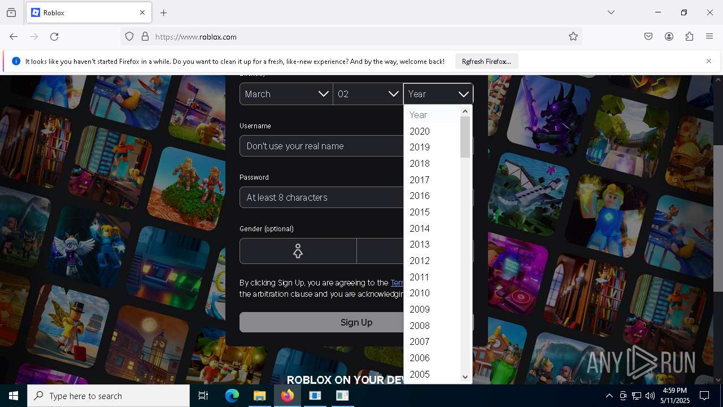The width and height of the screenshot is (723, 407).
Task: Select 2012 in the year list
Action: click(432, 261)
